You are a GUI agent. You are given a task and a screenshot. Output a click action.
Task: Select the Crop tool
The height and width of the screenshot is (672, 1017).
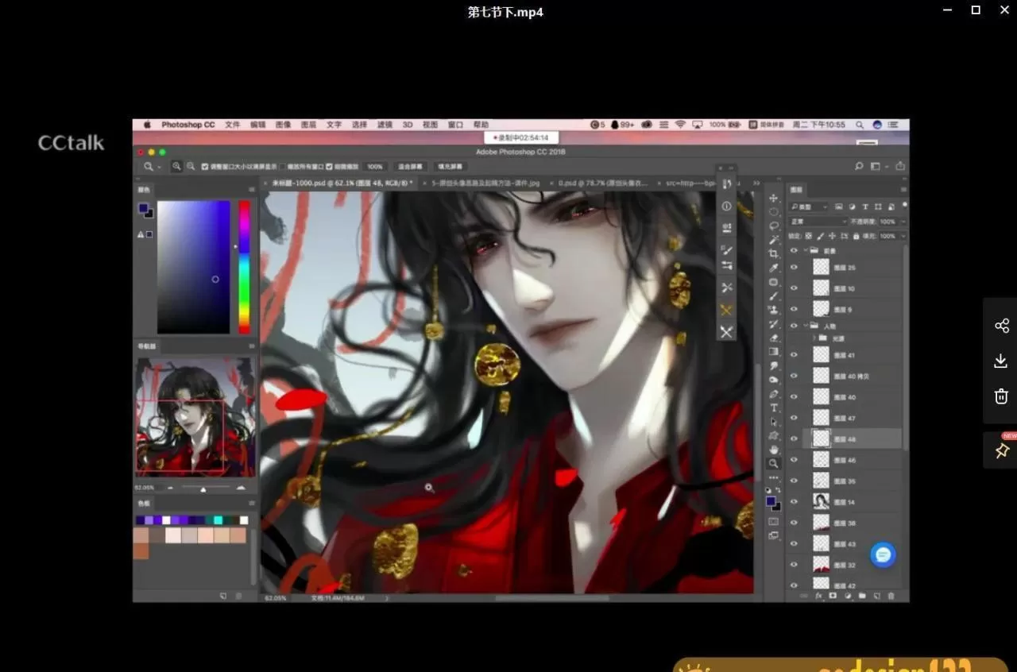pos(773,253)
